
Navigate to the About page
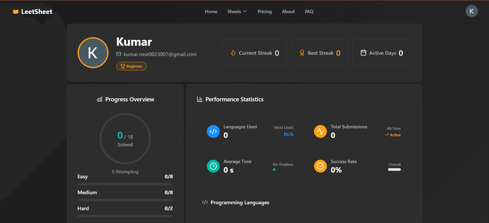pyautogui.click(x=288, y=12)
